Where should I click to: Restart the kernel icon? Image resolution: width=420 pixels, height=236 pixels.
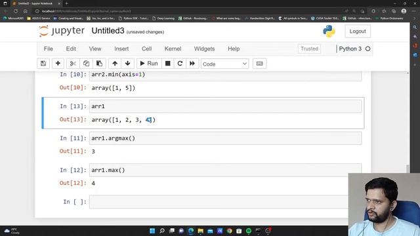180,64
